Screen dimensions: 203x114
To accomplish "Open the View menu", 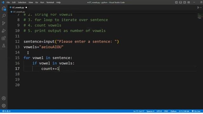I will pyautogui.click(x=31, y=2).
